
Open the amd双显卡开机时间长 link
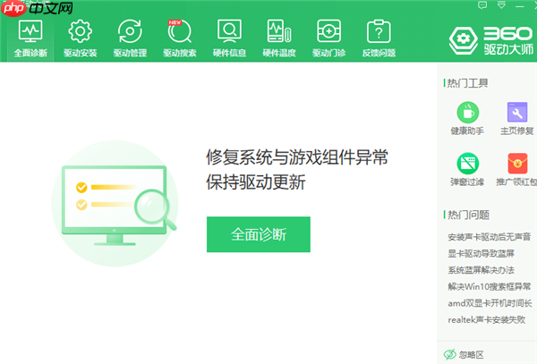[x=490, y=303]
